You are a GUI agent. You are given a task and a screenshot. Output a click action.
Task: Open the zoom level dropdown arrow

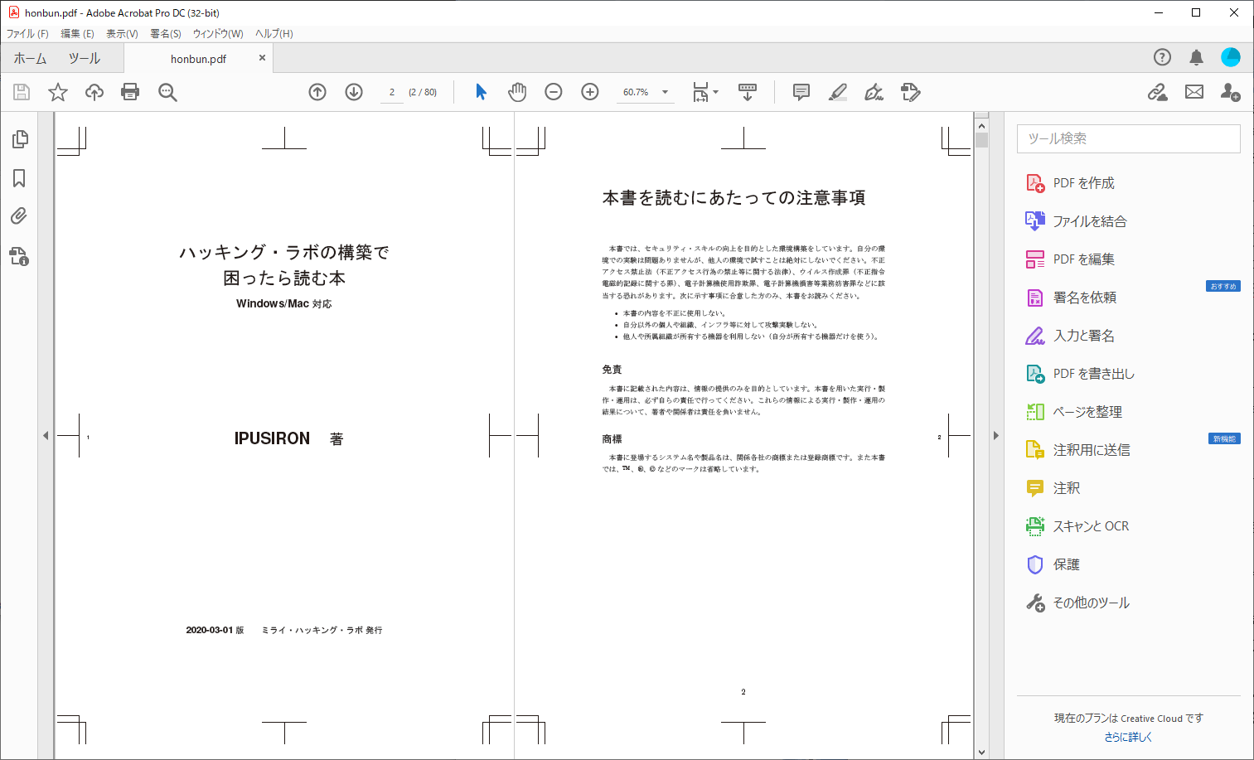pyautogui.click(x=665, y=92)
